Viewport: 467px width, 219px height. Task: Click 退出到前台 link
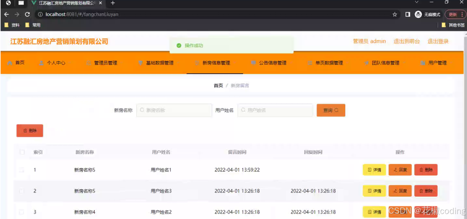407,41
